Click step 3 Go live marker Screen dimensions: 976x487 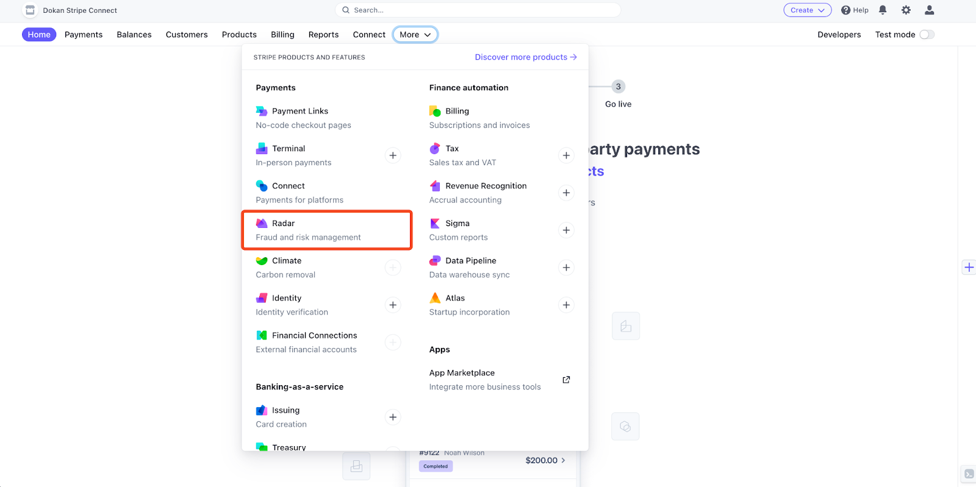[x=618, y=87]
